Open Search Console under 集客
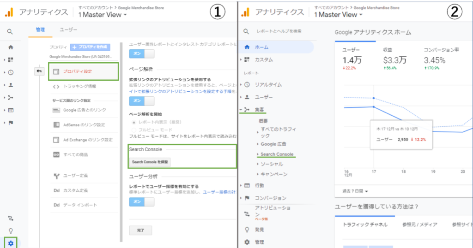Screen dimensions: 473x248 click(277, 154)
